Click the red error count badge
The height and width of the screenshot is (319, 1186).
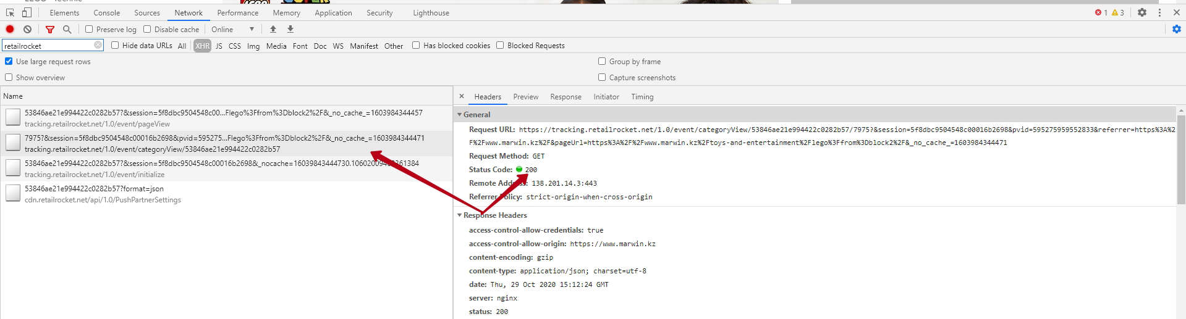click(x=1101, y=12)
